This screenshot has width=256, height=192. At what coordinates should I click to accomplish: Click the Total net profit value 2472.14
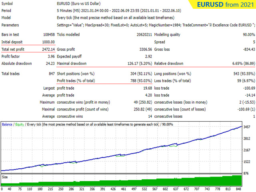[48, 49]
